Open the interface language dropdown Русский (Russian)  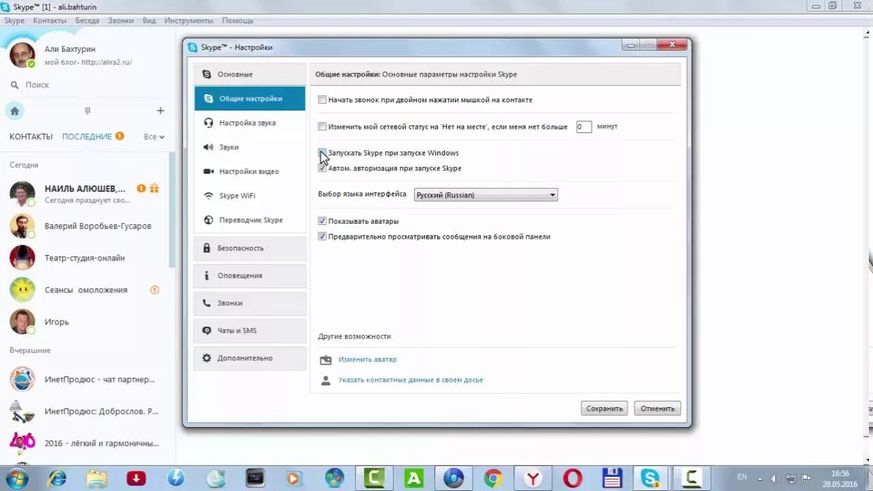(x=486, y=195)
